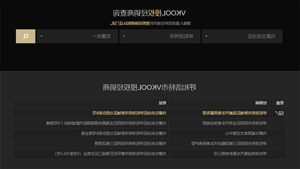
Task: Click the 地址 column header
Action: click(x=162, y=103)
